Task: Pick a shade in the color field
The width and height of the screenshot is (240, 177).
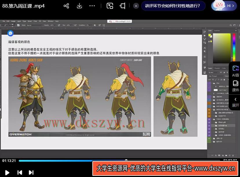Action: [222, 48]
